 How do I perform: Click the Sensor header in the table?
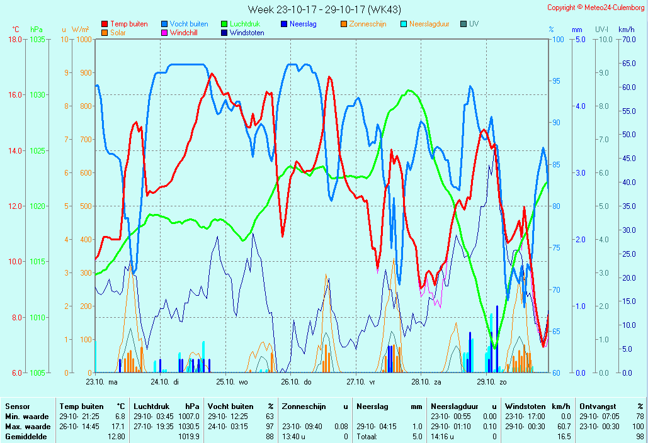point(18,407)
